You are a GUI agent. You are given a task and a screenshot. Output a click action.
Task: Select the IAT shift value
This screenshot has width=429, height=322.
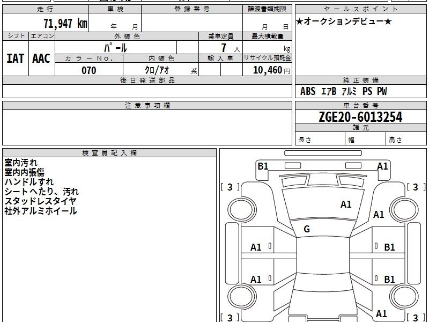(16, 58)
